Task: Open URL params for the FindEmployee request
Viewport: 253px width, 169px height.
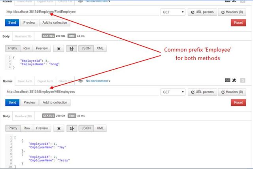Action: [x=202, y=12]
